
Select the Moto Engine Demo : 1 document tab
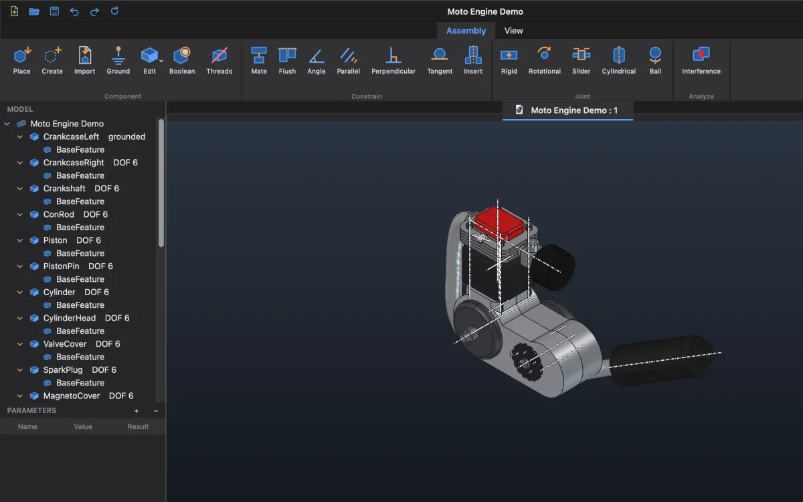pos(567,110)
